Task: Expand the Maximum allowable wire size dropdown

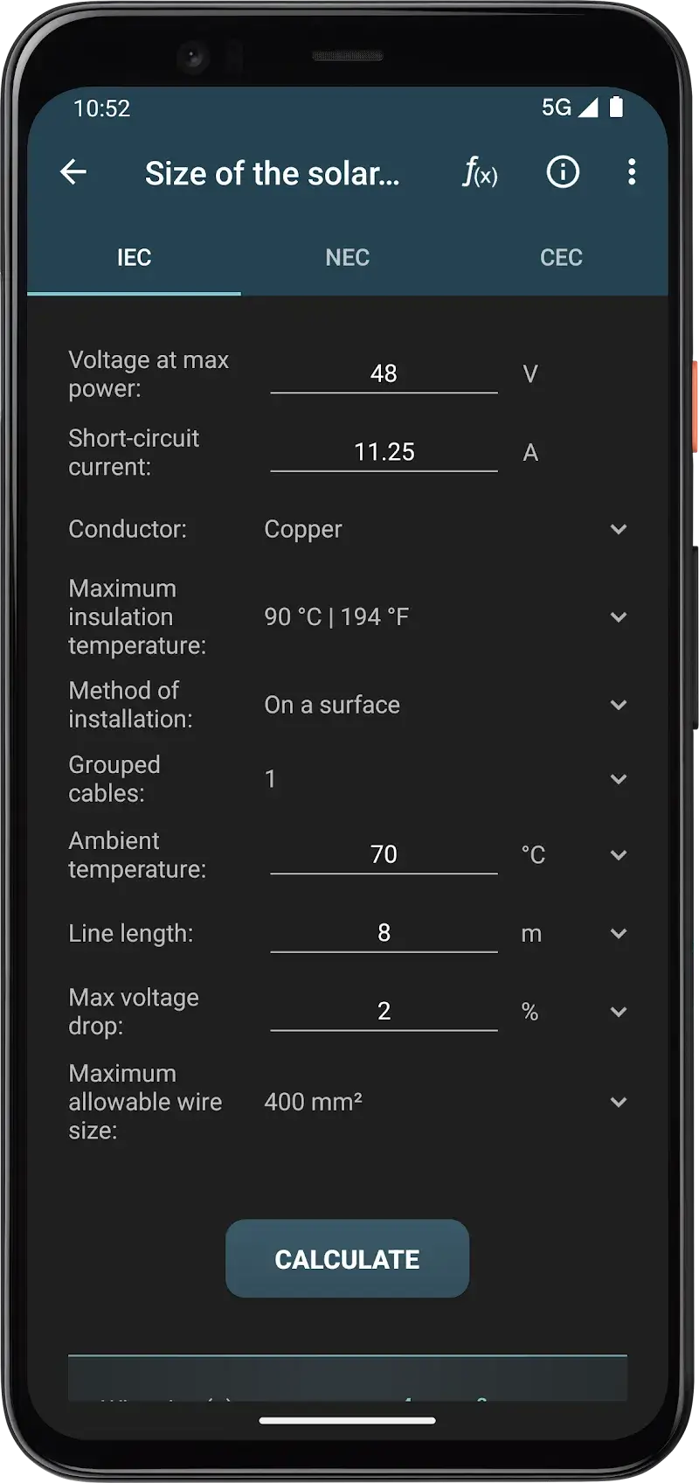Action: (619, 1103)
